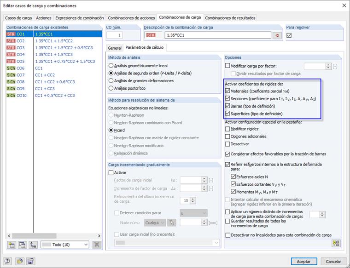Switch to the General sub-tab
350x268 pixels.
pos(115,48)
